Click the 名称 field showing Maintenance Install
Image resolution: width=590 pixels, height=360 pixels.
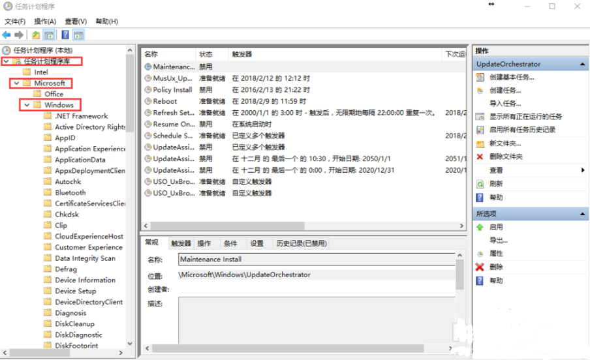click(317, 260)
